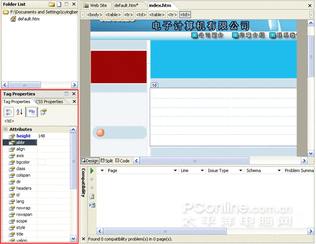The image size is (316, 244).
Task: Select the lang attribute
Action: coord(20,202)
